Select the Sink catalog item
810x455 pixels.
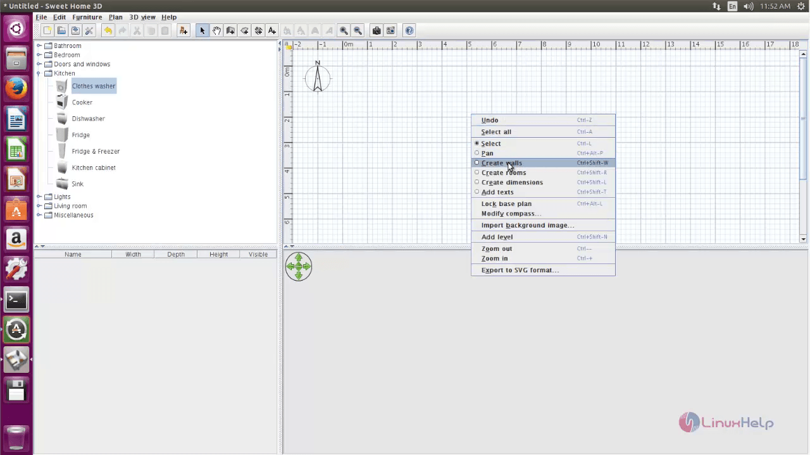pos(77,184)
